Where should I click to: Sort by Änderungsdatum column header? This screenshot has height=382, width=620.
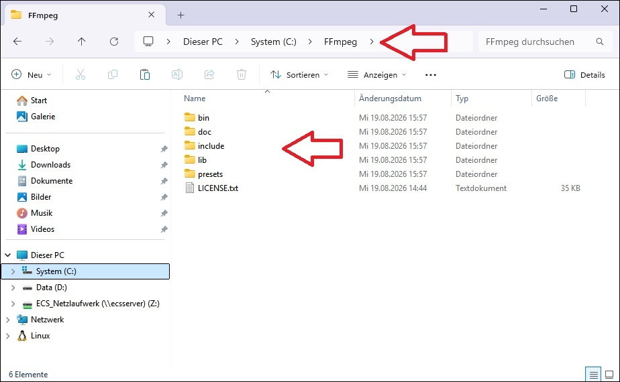point(390,99)
